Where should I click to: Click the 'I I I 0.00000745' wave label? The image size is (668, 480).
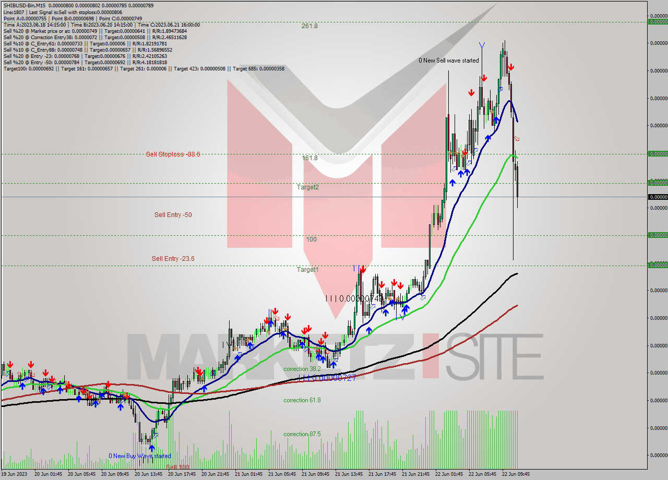(x=354, y=298)
